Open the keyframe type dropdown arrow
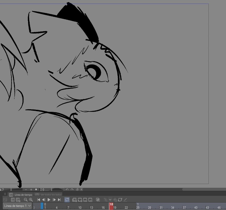Viewport: 226px width, 210px height. [x=110, y=200]
